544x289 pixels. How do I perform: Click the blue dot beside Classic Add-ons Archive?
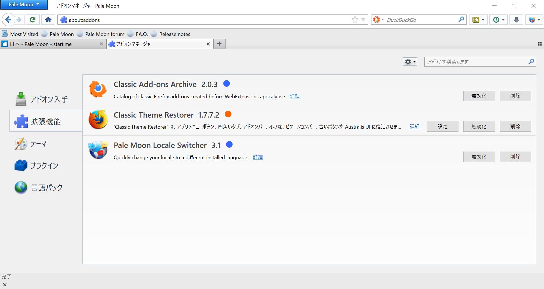(226, 84)
